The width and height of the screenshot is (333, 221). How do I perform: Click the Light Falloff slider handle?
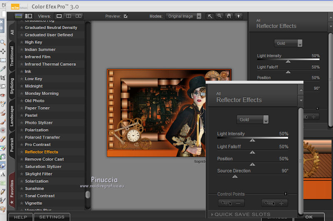(252, 152)
